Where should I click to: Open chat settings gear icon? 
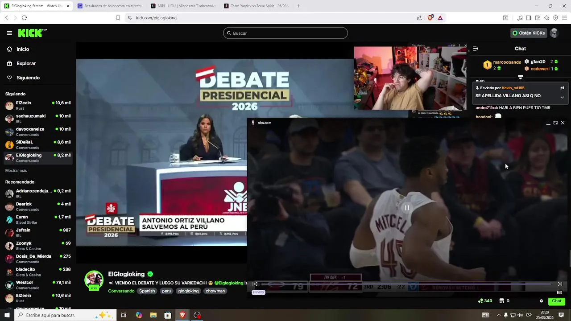[x=541, y=301]
